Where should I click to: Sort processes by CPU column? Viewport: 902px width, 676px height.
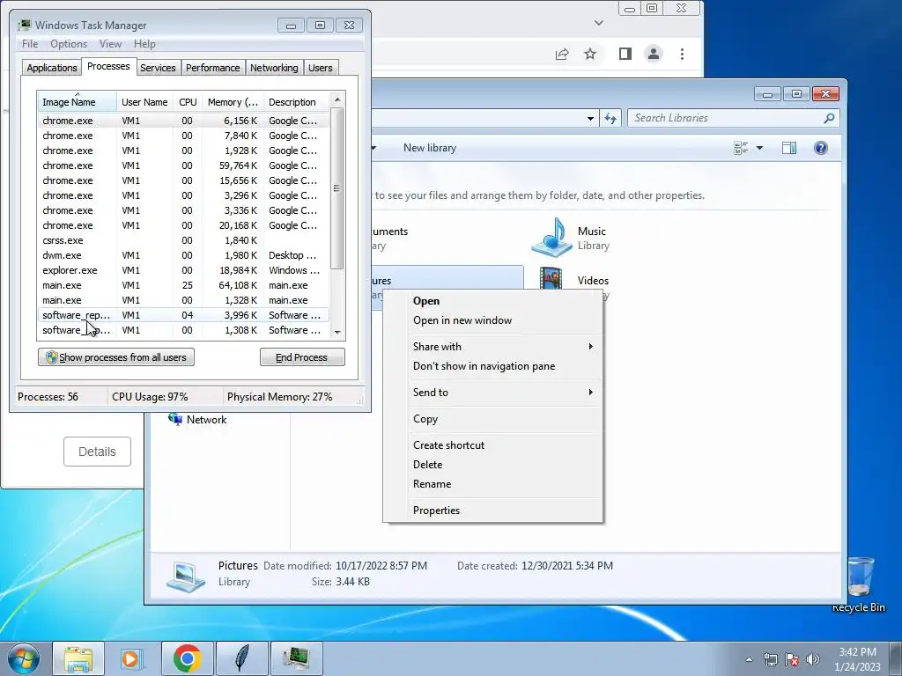188,102
